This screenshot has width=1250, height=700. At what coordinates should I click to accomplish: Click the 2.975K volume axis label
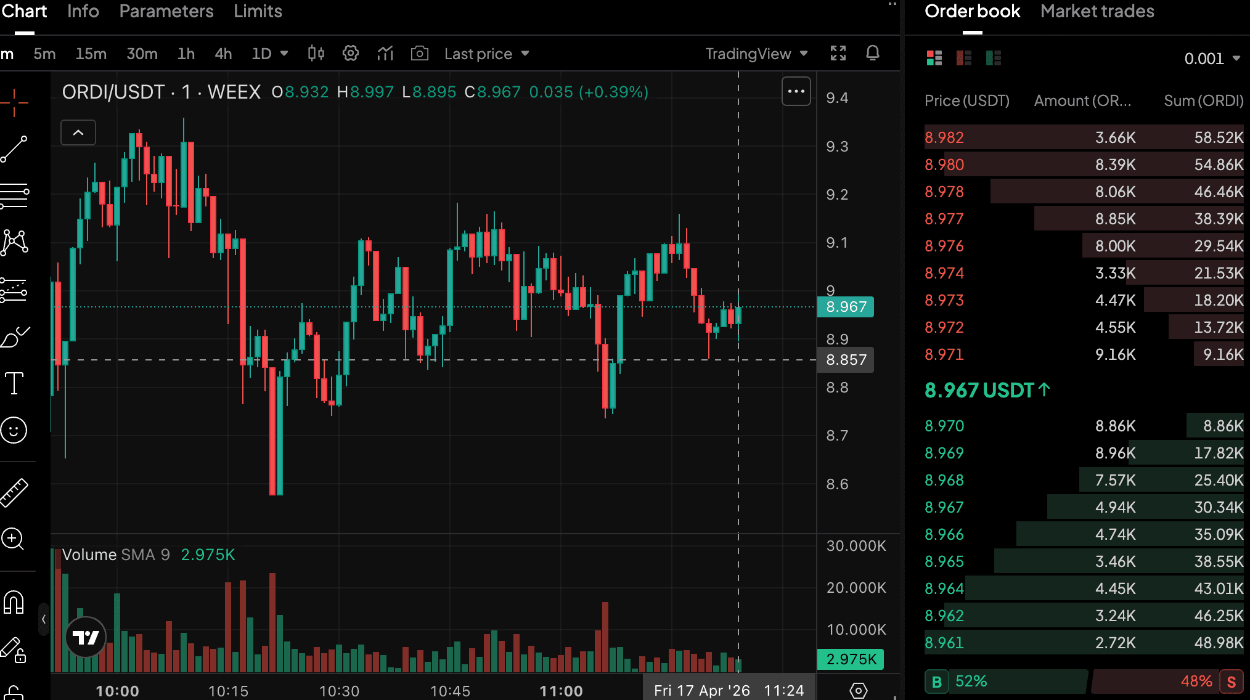[851, 659]
